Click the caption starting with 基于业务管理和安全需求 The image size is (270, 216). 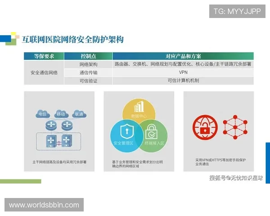(137, 164)
